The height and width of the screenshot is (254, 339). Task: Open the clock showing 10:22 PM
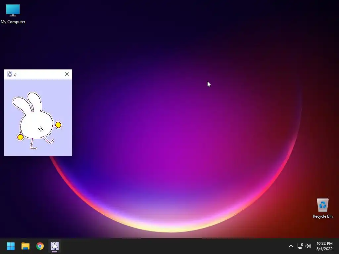(324, 243)
